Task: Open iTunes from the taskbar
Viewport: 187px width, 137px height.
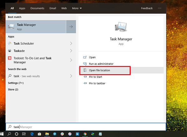Action: tap(70, 134)
